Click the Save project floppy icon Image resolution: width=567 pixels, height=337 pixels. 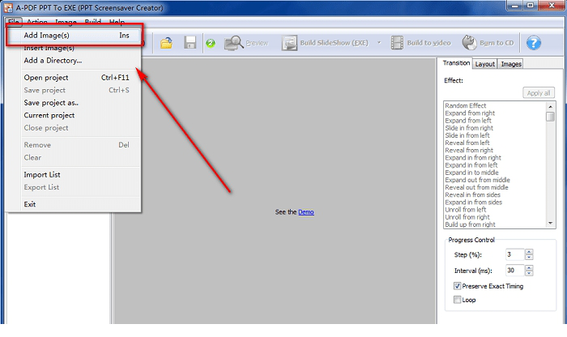tap(190, 43)
